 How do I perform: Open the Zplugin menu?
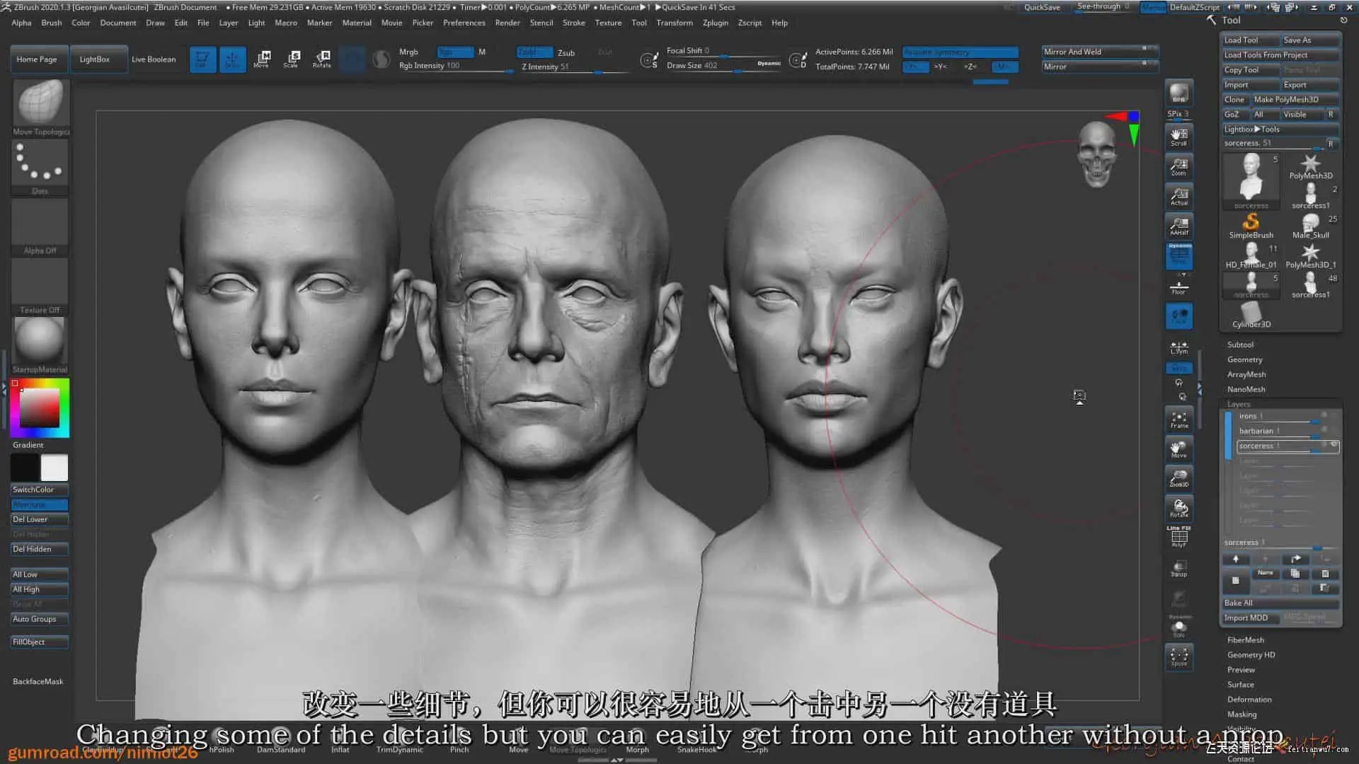point(715,23)
